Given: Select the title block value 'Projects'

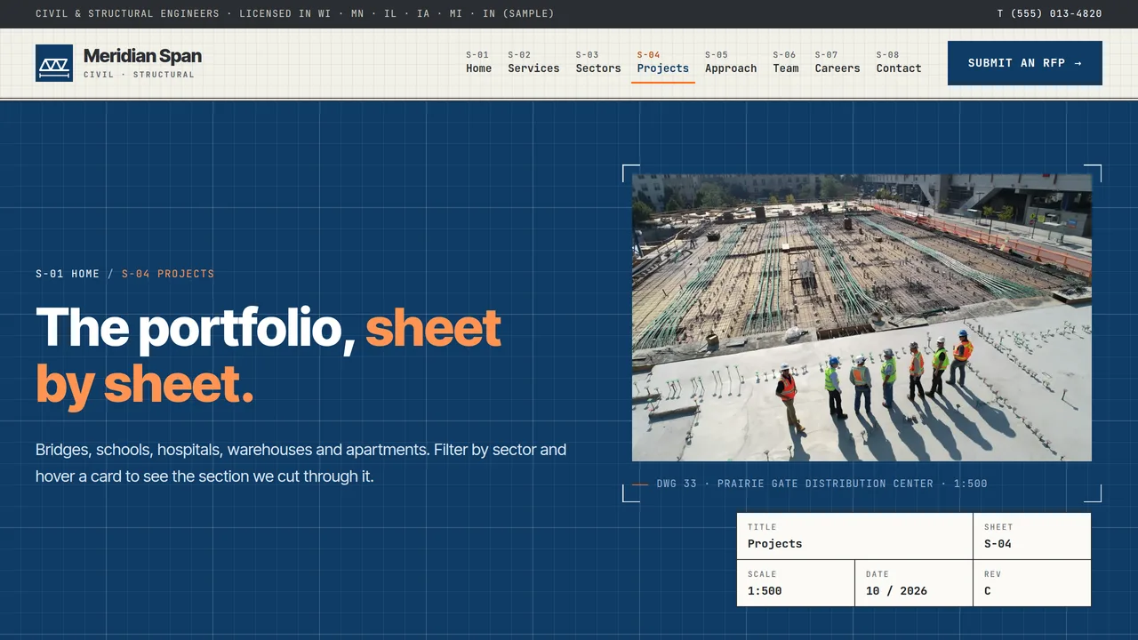Looking at the screenshot, I should [774, 544].
